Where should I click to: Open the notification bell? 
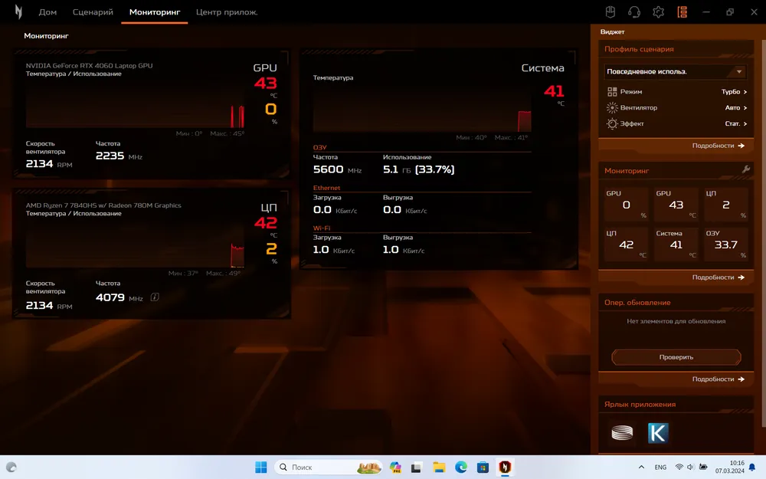(752, 468)
